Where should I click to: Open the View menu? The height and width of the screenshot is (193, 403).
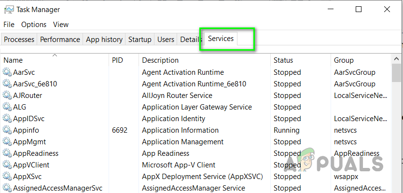click(x=61, y=25)
